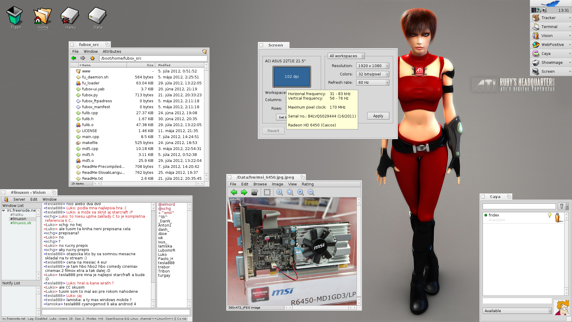Select #haiku channel in Window List
The height and width of the screenshot is (322, 572).
[17, 215]
